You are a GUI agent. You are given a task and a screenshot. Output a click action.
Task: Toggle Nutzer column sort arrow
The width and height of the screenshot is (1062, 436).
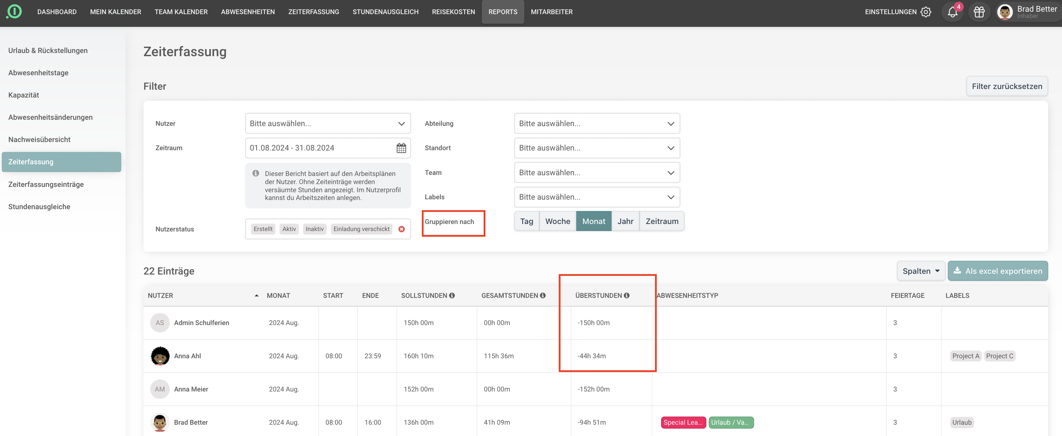(x=256, y=295)
